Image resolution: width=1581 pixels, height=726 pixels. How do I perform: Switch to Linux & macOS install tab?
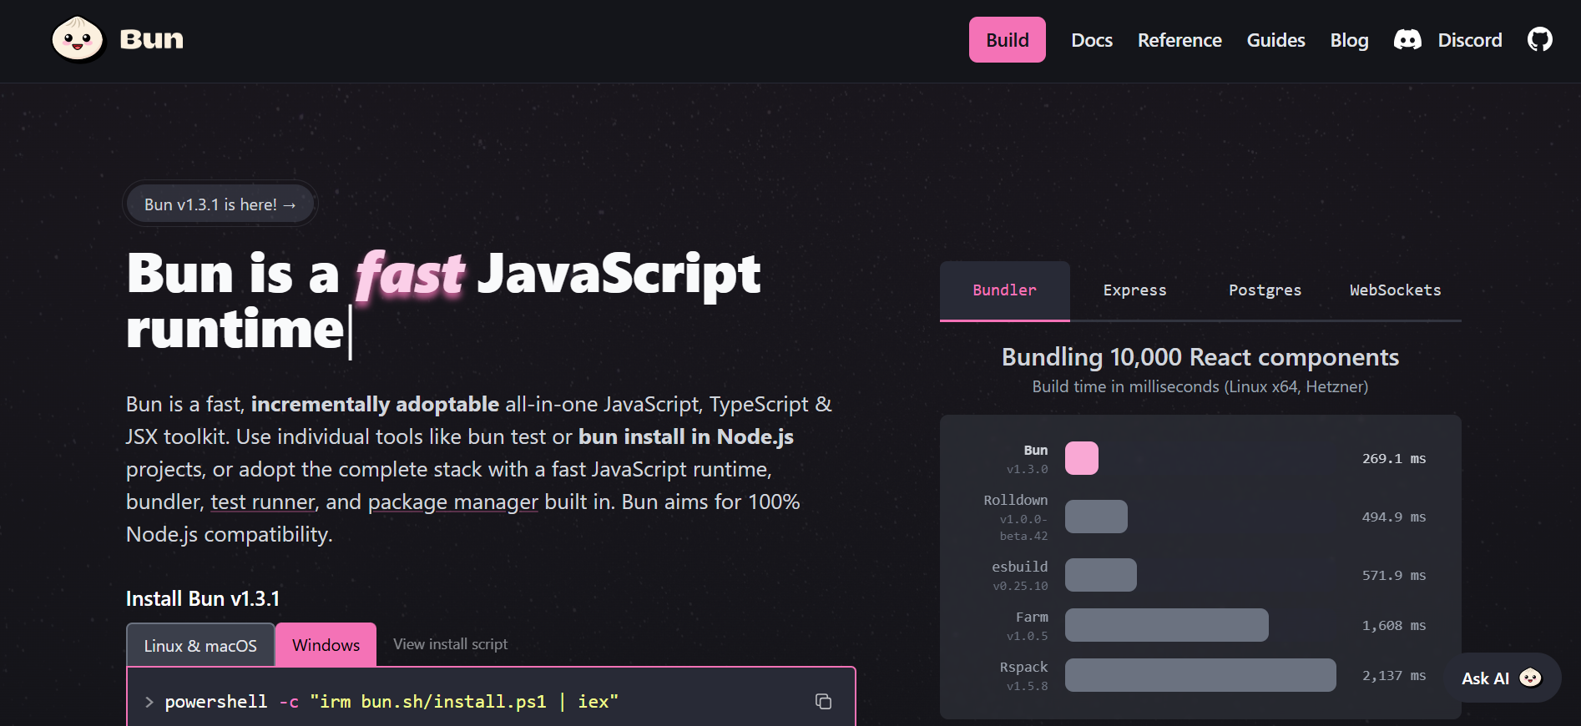click(200, 645)
